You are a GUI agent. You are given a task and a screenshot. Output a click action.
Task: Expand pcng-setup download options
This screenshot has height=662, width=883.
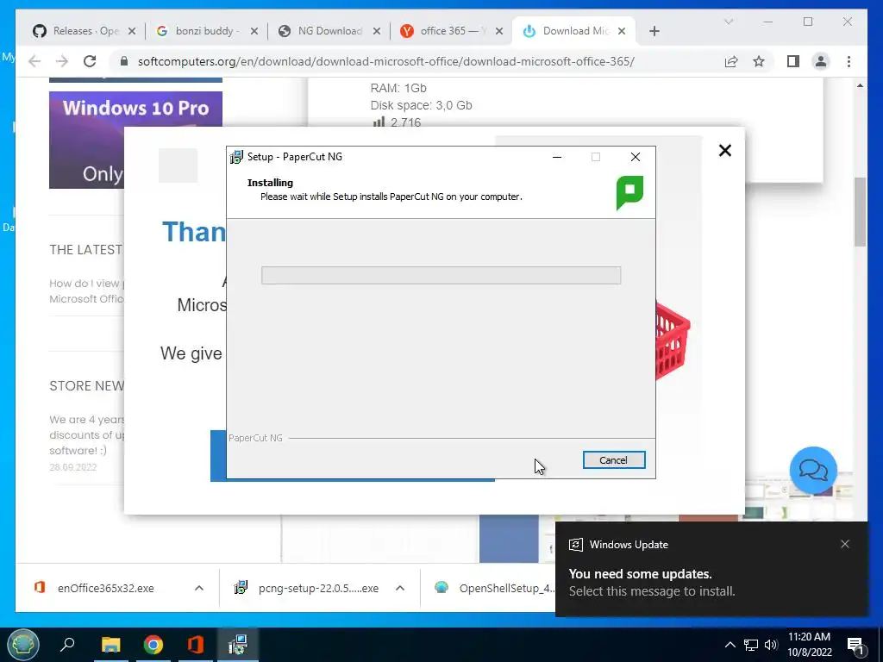coord(400,588)
